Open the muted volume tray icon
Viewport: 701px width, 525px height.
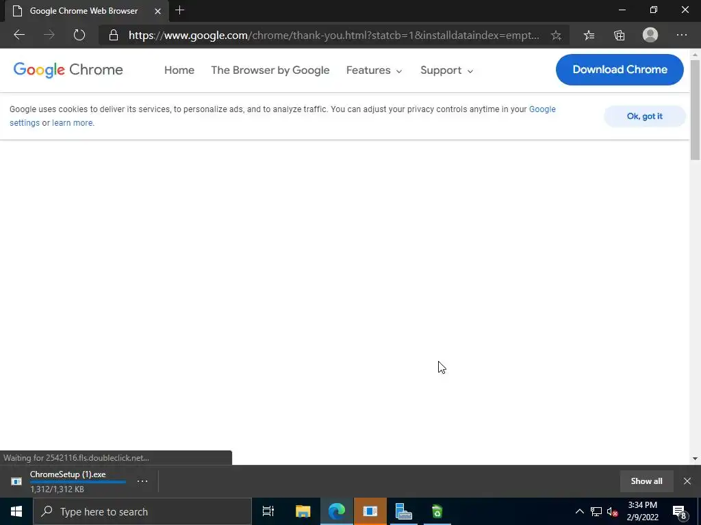point(612,512)
